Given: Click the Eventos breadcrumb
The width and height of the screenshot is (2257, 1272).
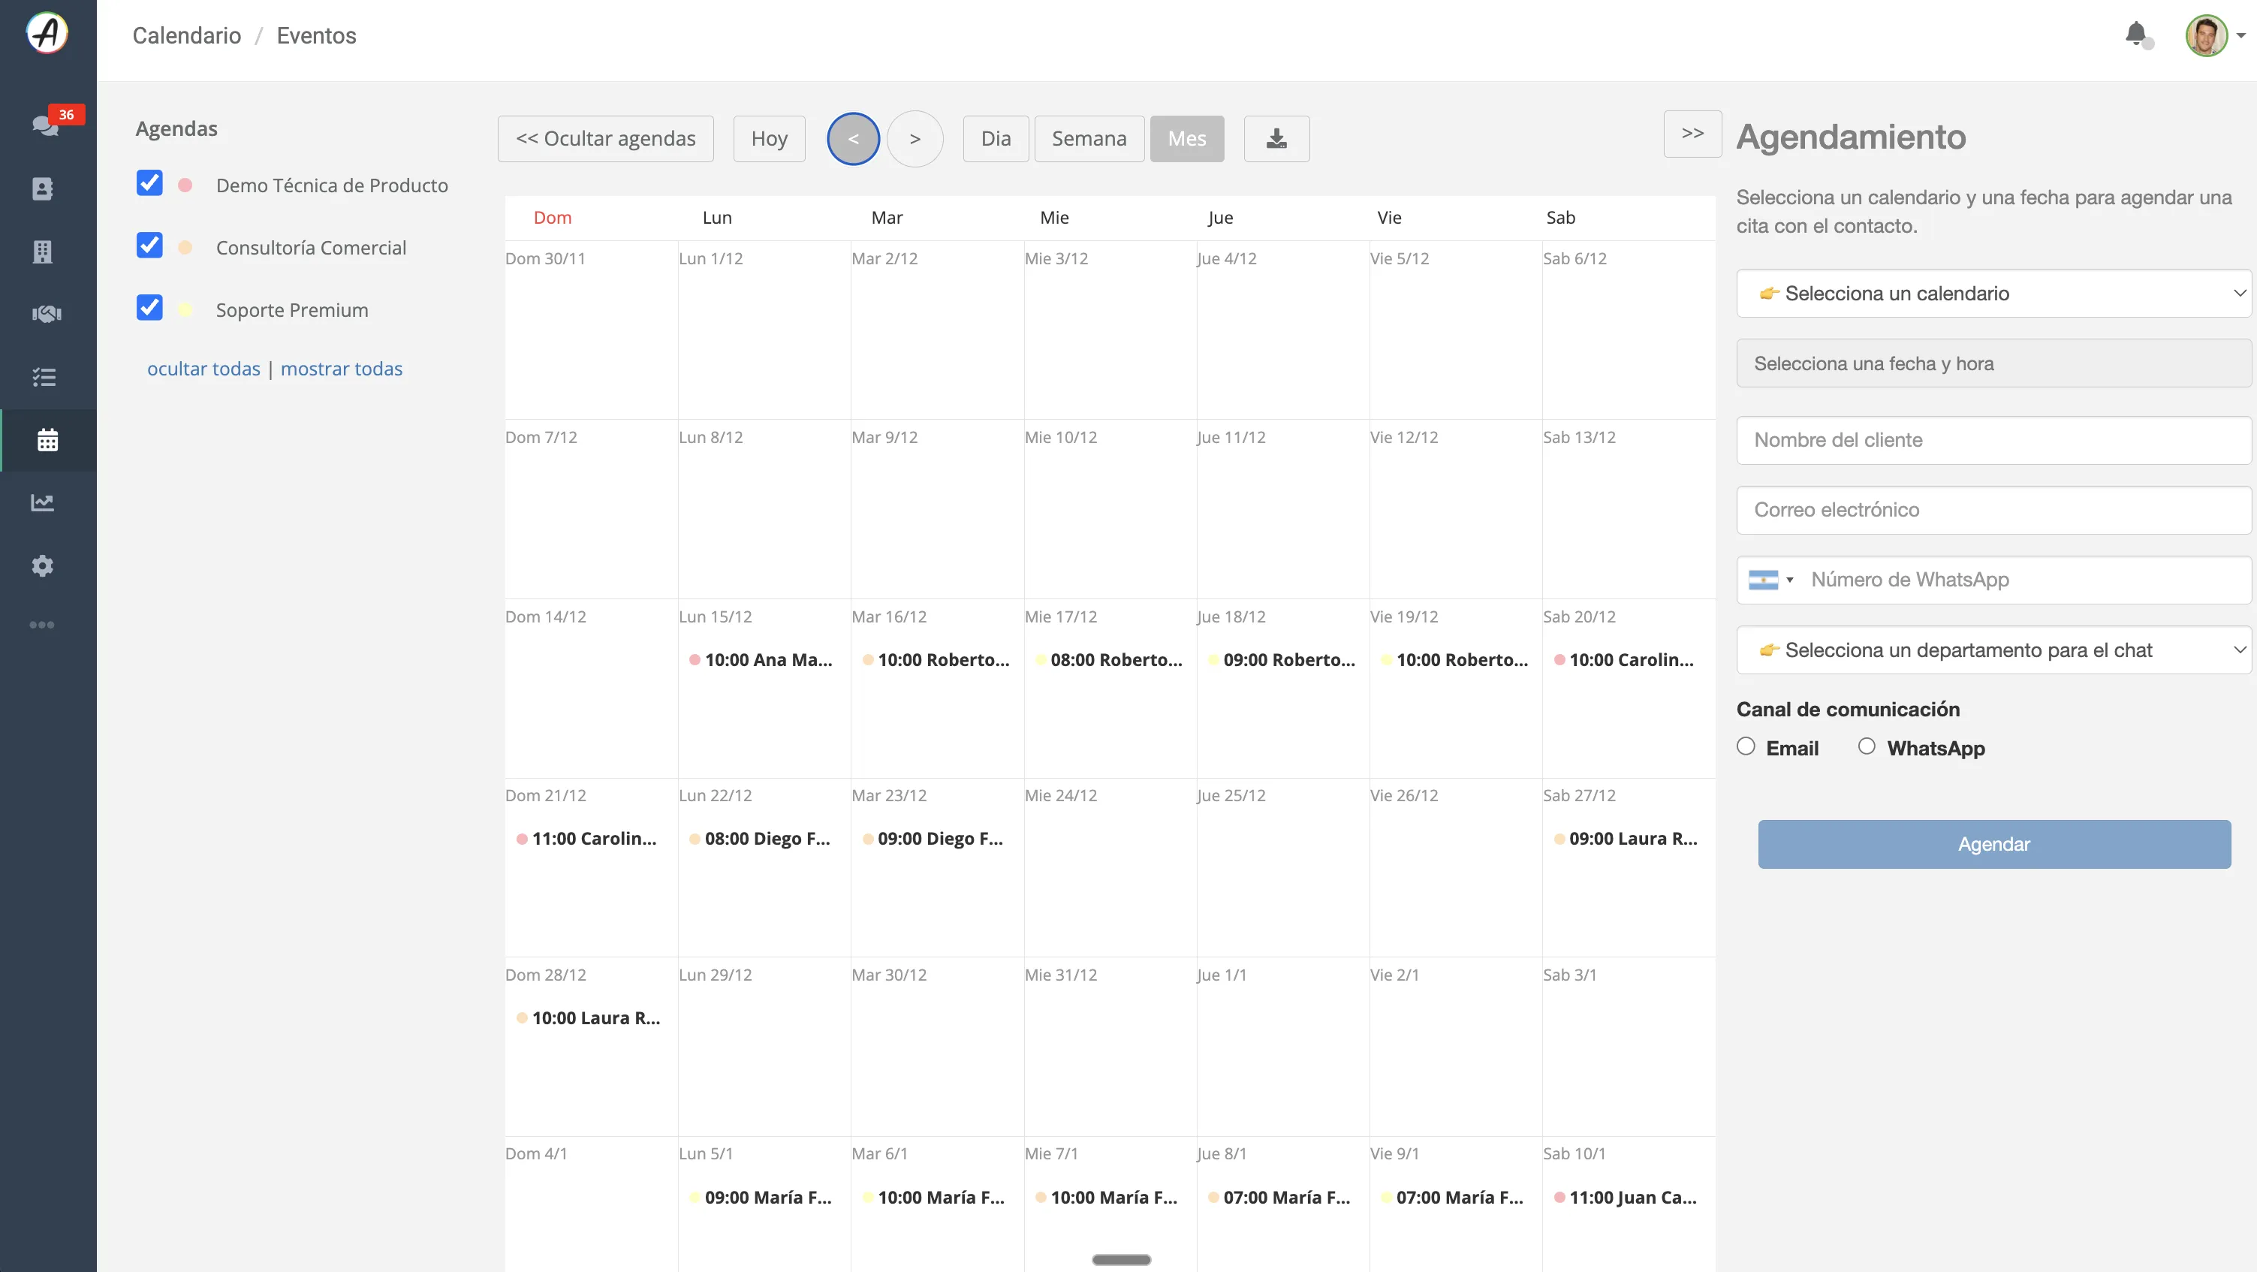Looking at the screenshot, I should coord(316,35).
